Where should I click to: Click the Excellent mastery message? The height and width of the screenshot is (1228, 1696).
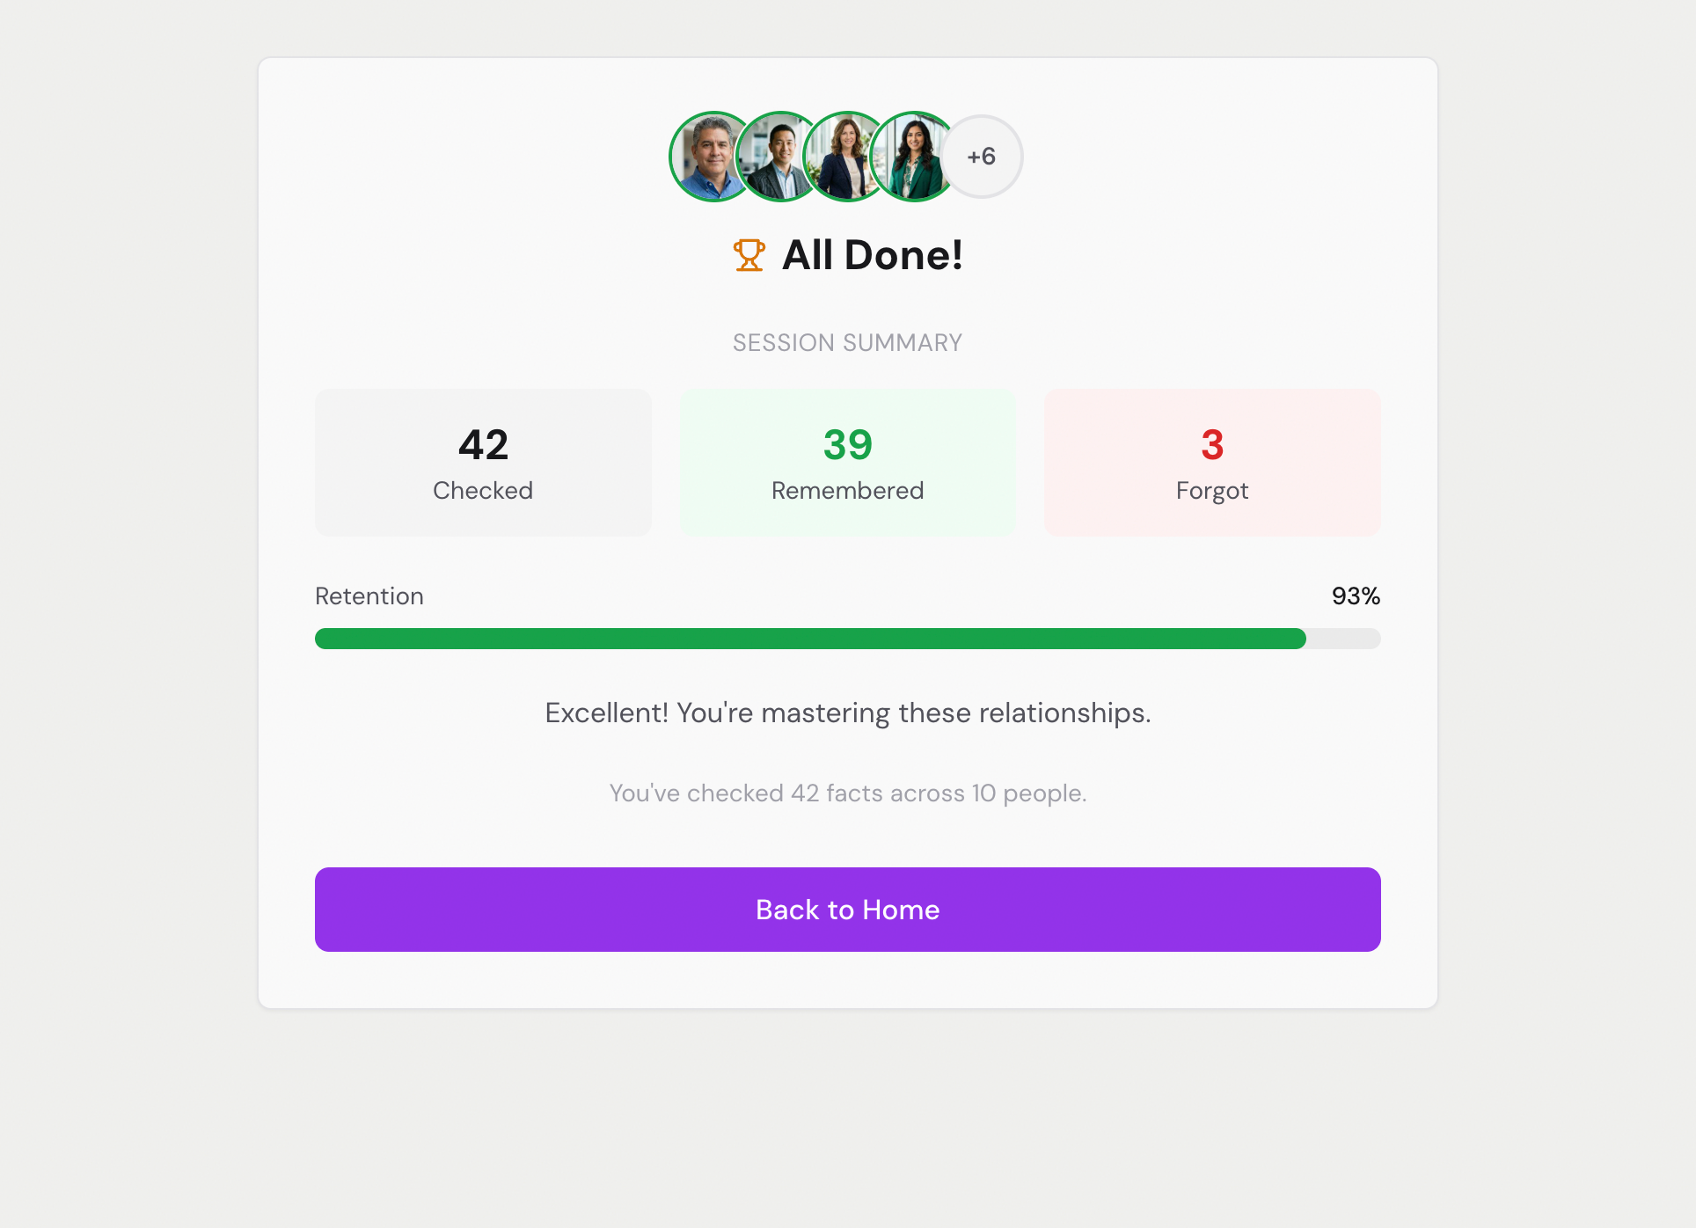[x=847, y=713]
